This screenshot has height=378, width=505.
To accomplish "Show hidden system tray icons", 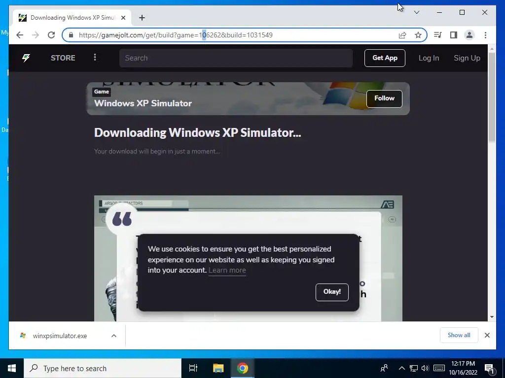I will pos(401,368).
